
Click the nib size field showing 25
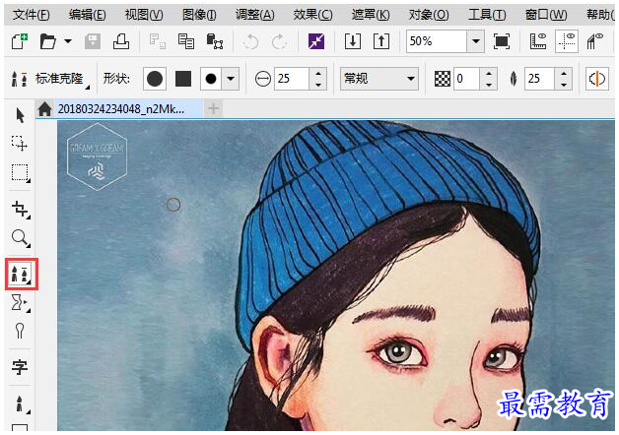tap(292, 79)
